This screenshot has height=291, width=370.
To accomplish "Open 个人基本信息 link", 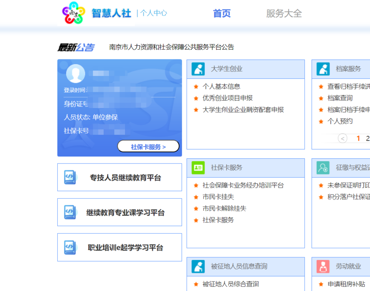I will coord(221,87).
